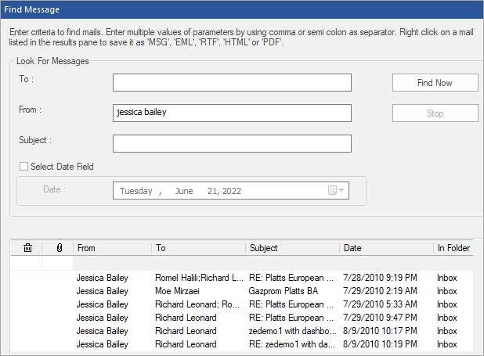Select message dated 7/29/2010 5:33 AM
484x356 pixels.
pyautogui.click(x=380, y=304)
